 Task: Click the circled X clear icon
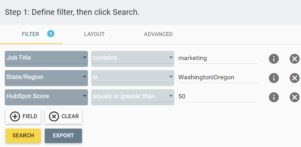pos(54,117)
